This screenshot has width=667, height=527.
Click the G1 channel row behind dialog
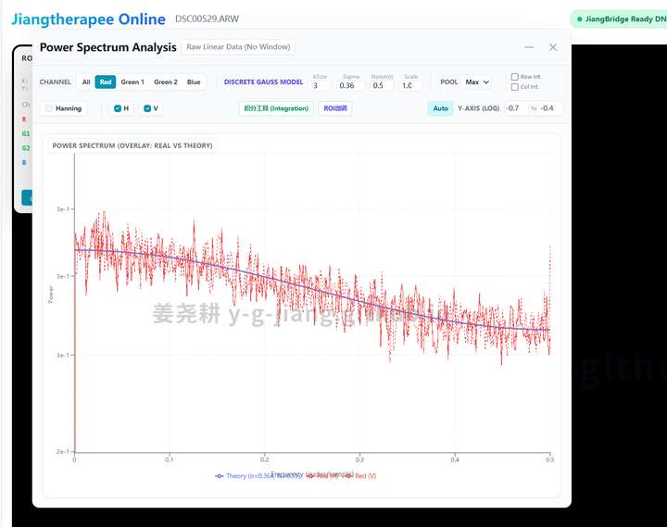(26, 133)
